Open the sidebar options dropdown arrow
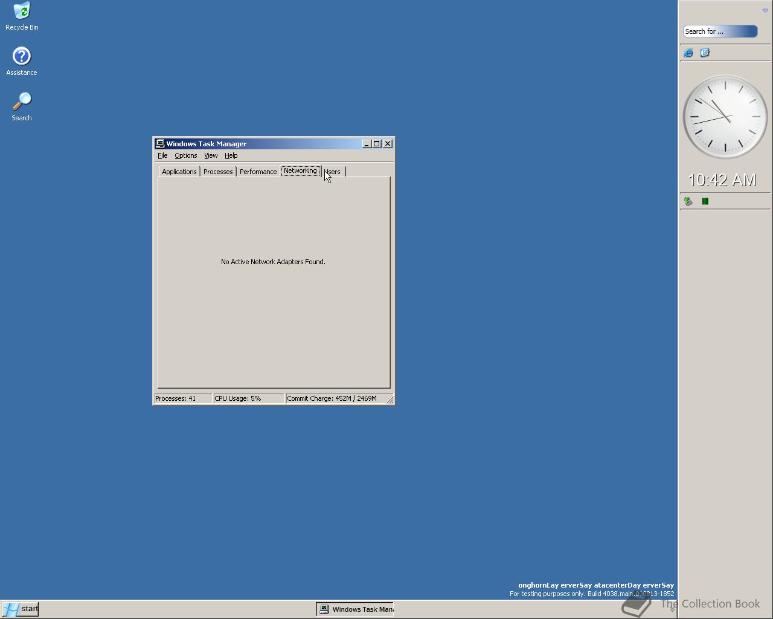 765,10
